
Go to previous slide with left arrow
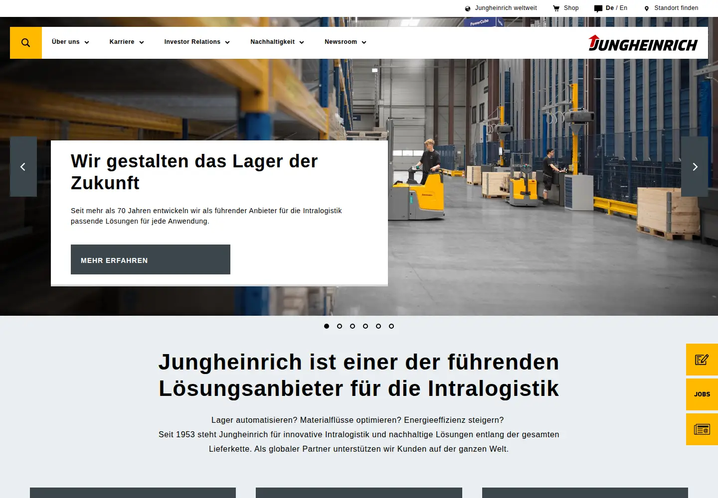point(23,167)
